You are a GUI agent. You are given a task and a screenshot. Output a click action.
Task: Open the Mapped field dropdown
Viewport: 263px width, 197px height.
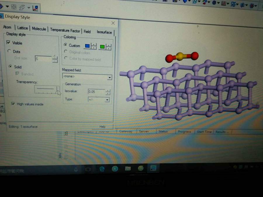(x=110, y=77)
